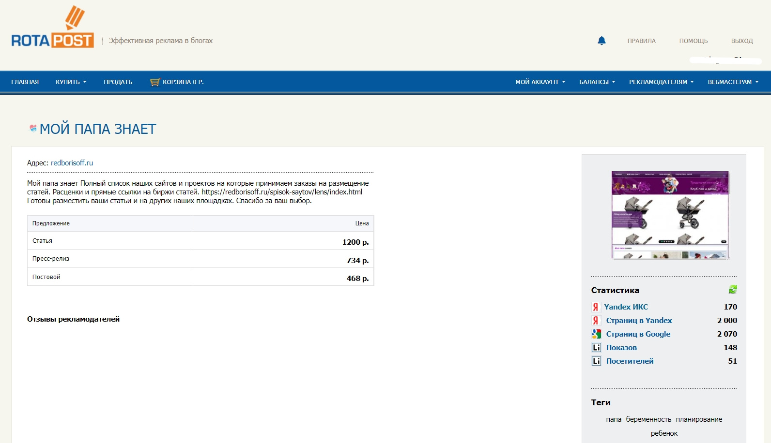Click the Статистика section heading
The height and width of the screenshot is (443, 771).
point(615,290)
